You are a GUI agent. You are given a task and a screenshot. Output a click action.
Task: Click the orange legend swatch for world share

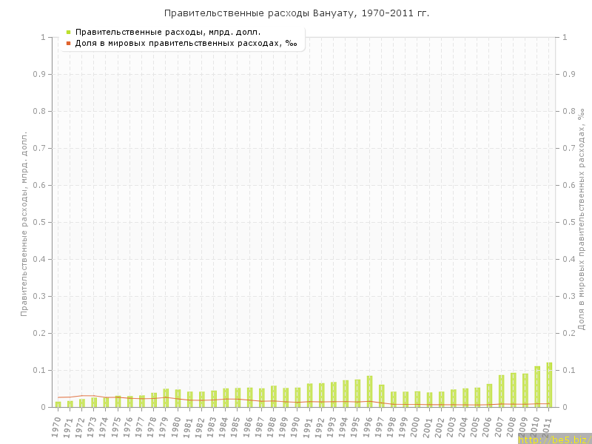(x=68, y=43)
